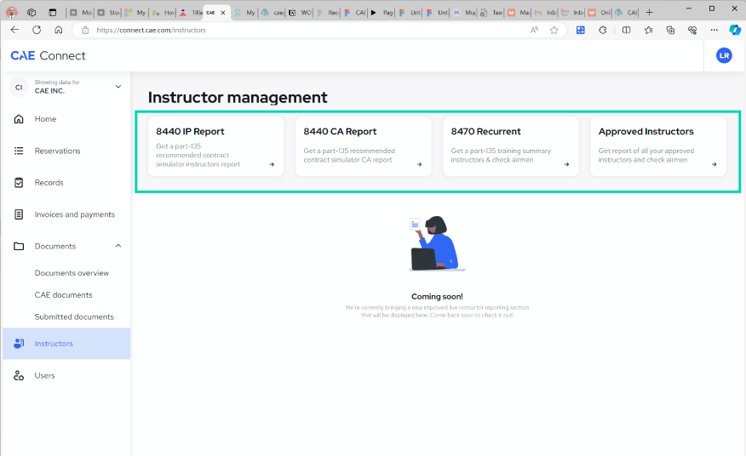The image size is (746, 456).
Task: Switch to the 'Pag' browser tab
Action: tap(382, 13)
